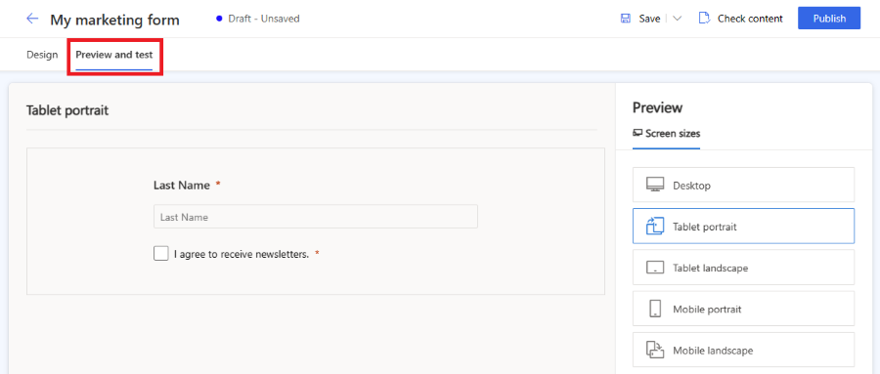The image size is (880, 374).
Task: Tick the newsletter agreement checkbox
Action: [161, 254]
